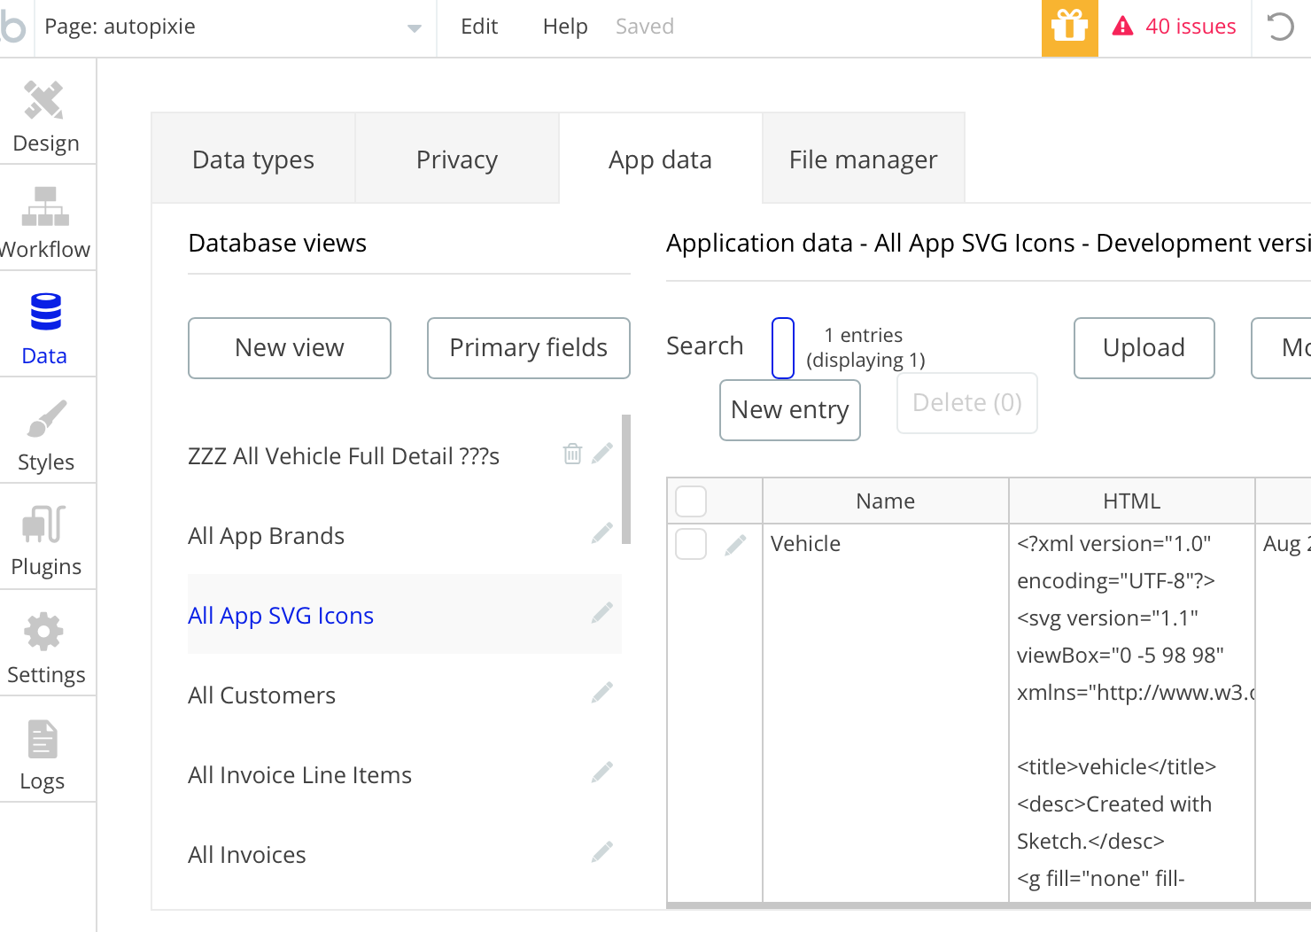Edit the Vehicle entry pencil icon
Viewport: 1311px width, 932px height.
tap(735, 545)
